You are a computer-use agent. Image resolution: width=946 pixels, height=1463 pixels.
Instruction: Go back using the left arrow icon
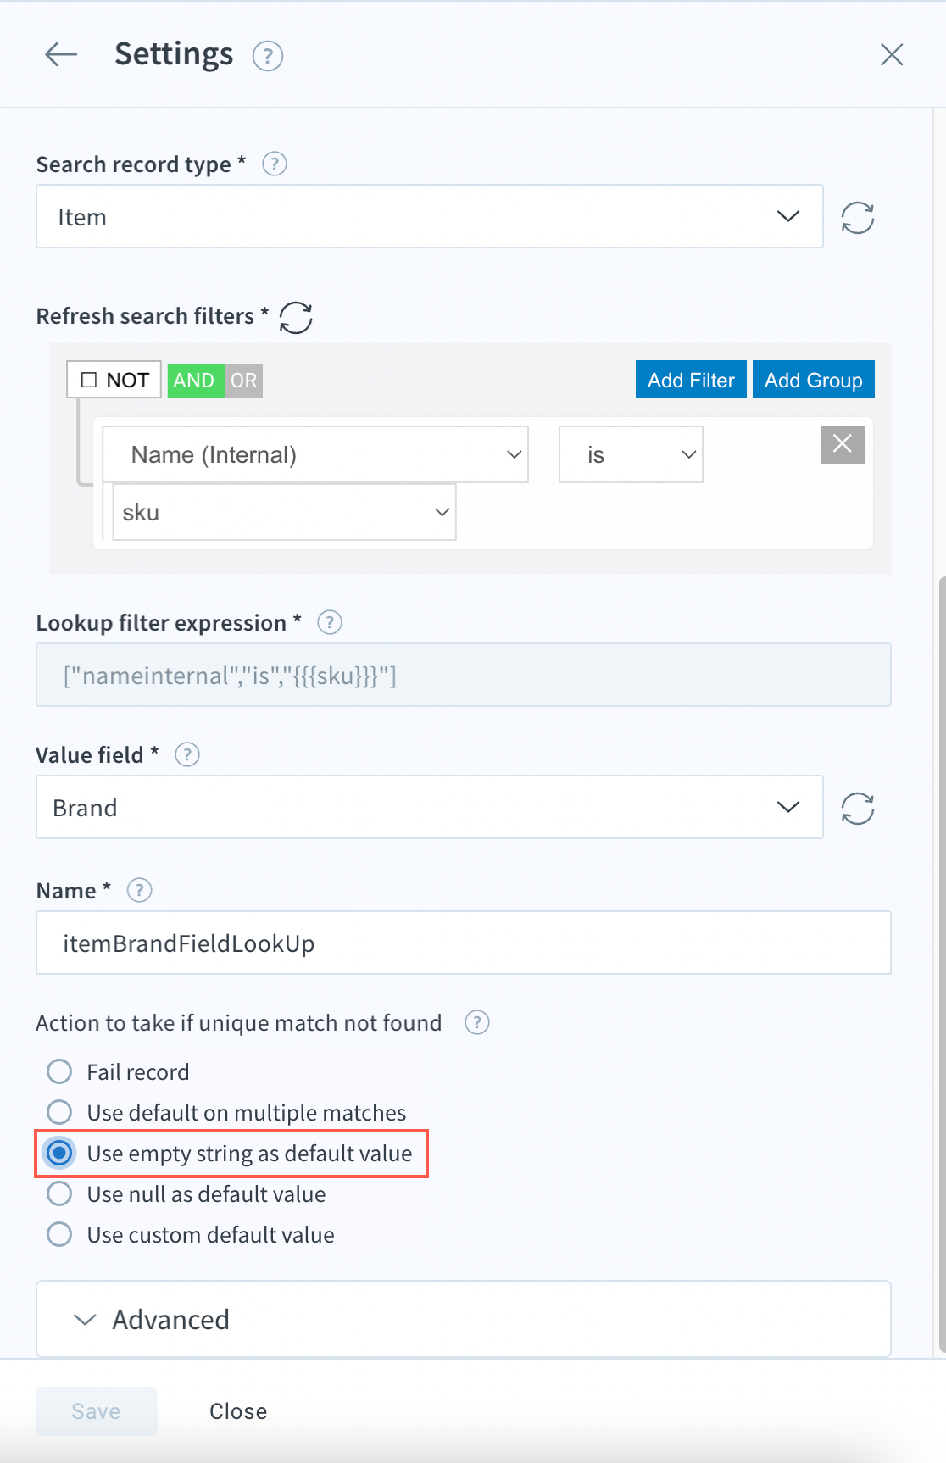(x=61, y=54)
